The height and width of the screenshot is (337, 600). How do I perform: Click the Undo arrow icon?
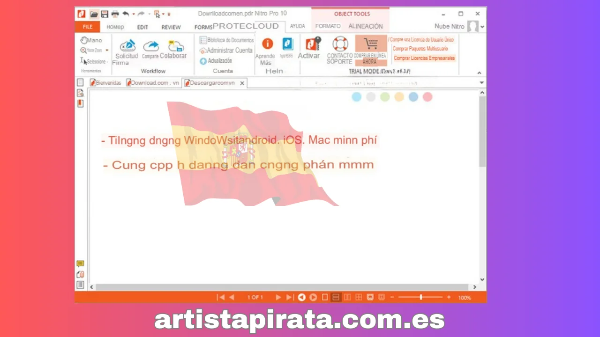(x=126, y=14)
